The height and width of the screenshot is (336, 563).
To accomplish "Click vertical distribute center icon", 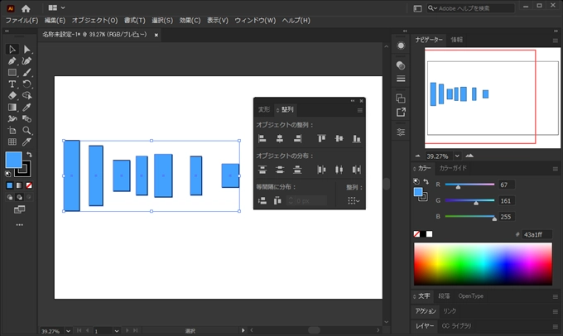I will click(280, 170).
